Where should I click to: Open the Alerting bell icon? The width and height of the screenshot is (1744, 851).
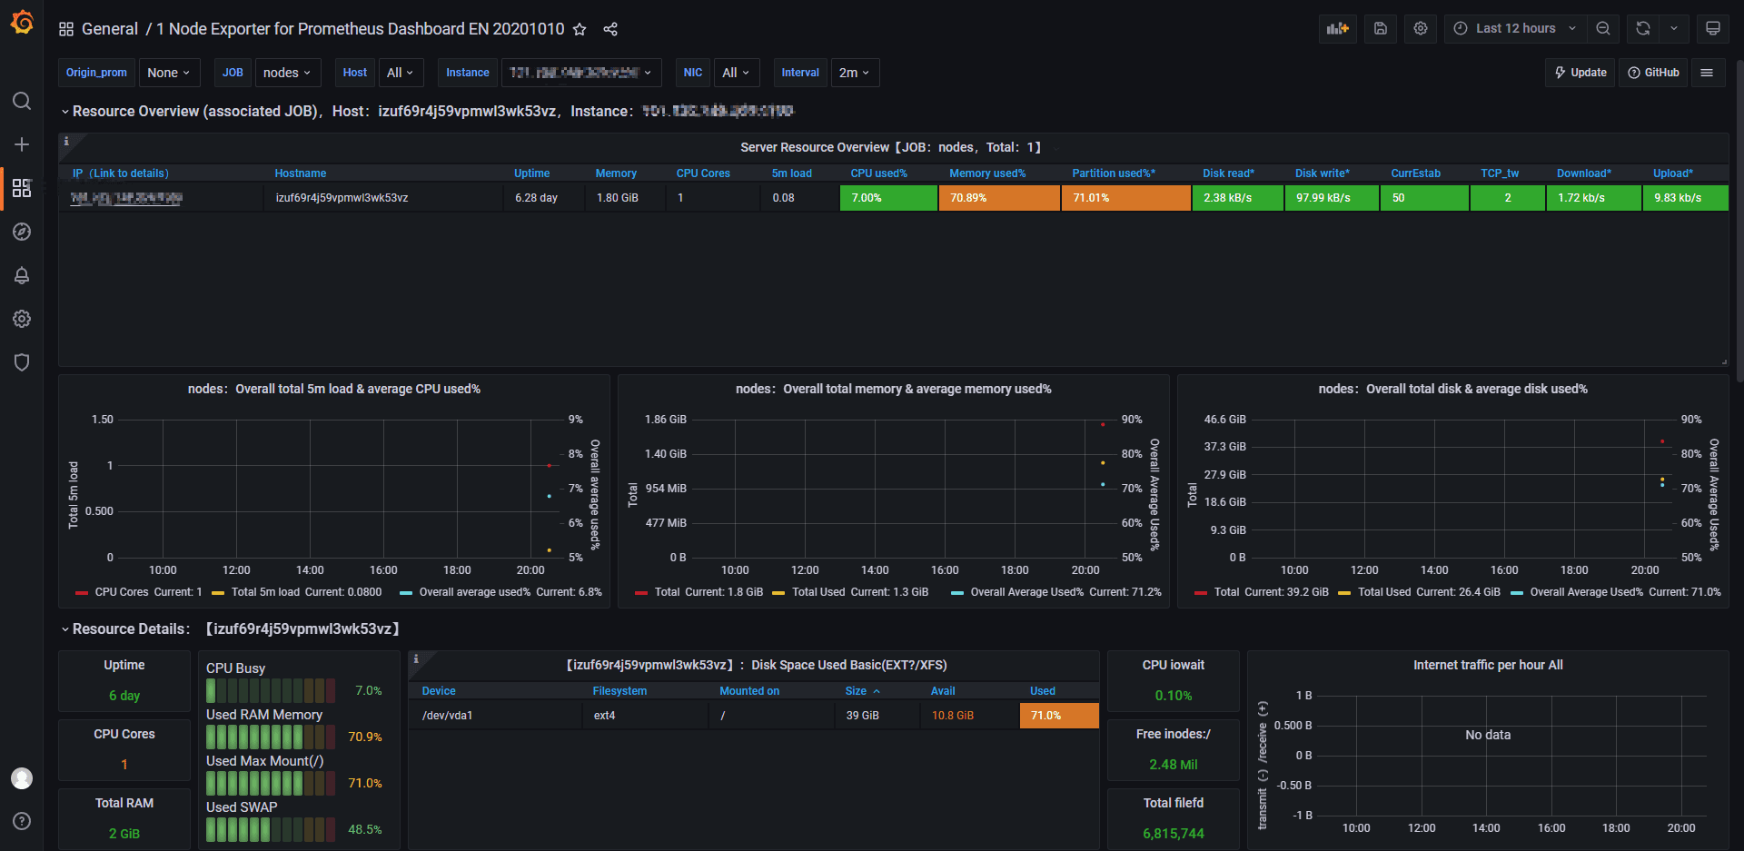[x=22, y=275]
